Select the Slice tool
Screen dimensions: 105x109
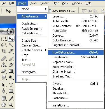11,51
